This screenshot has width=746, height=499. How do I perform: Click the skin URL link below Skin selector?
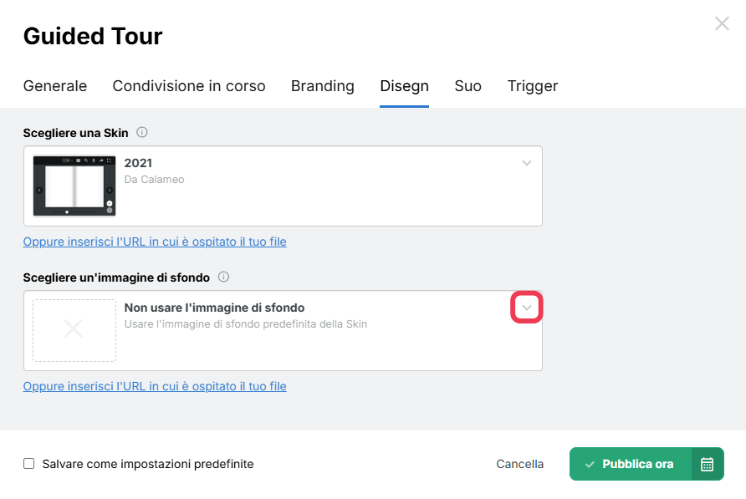[x=155, y=242]
